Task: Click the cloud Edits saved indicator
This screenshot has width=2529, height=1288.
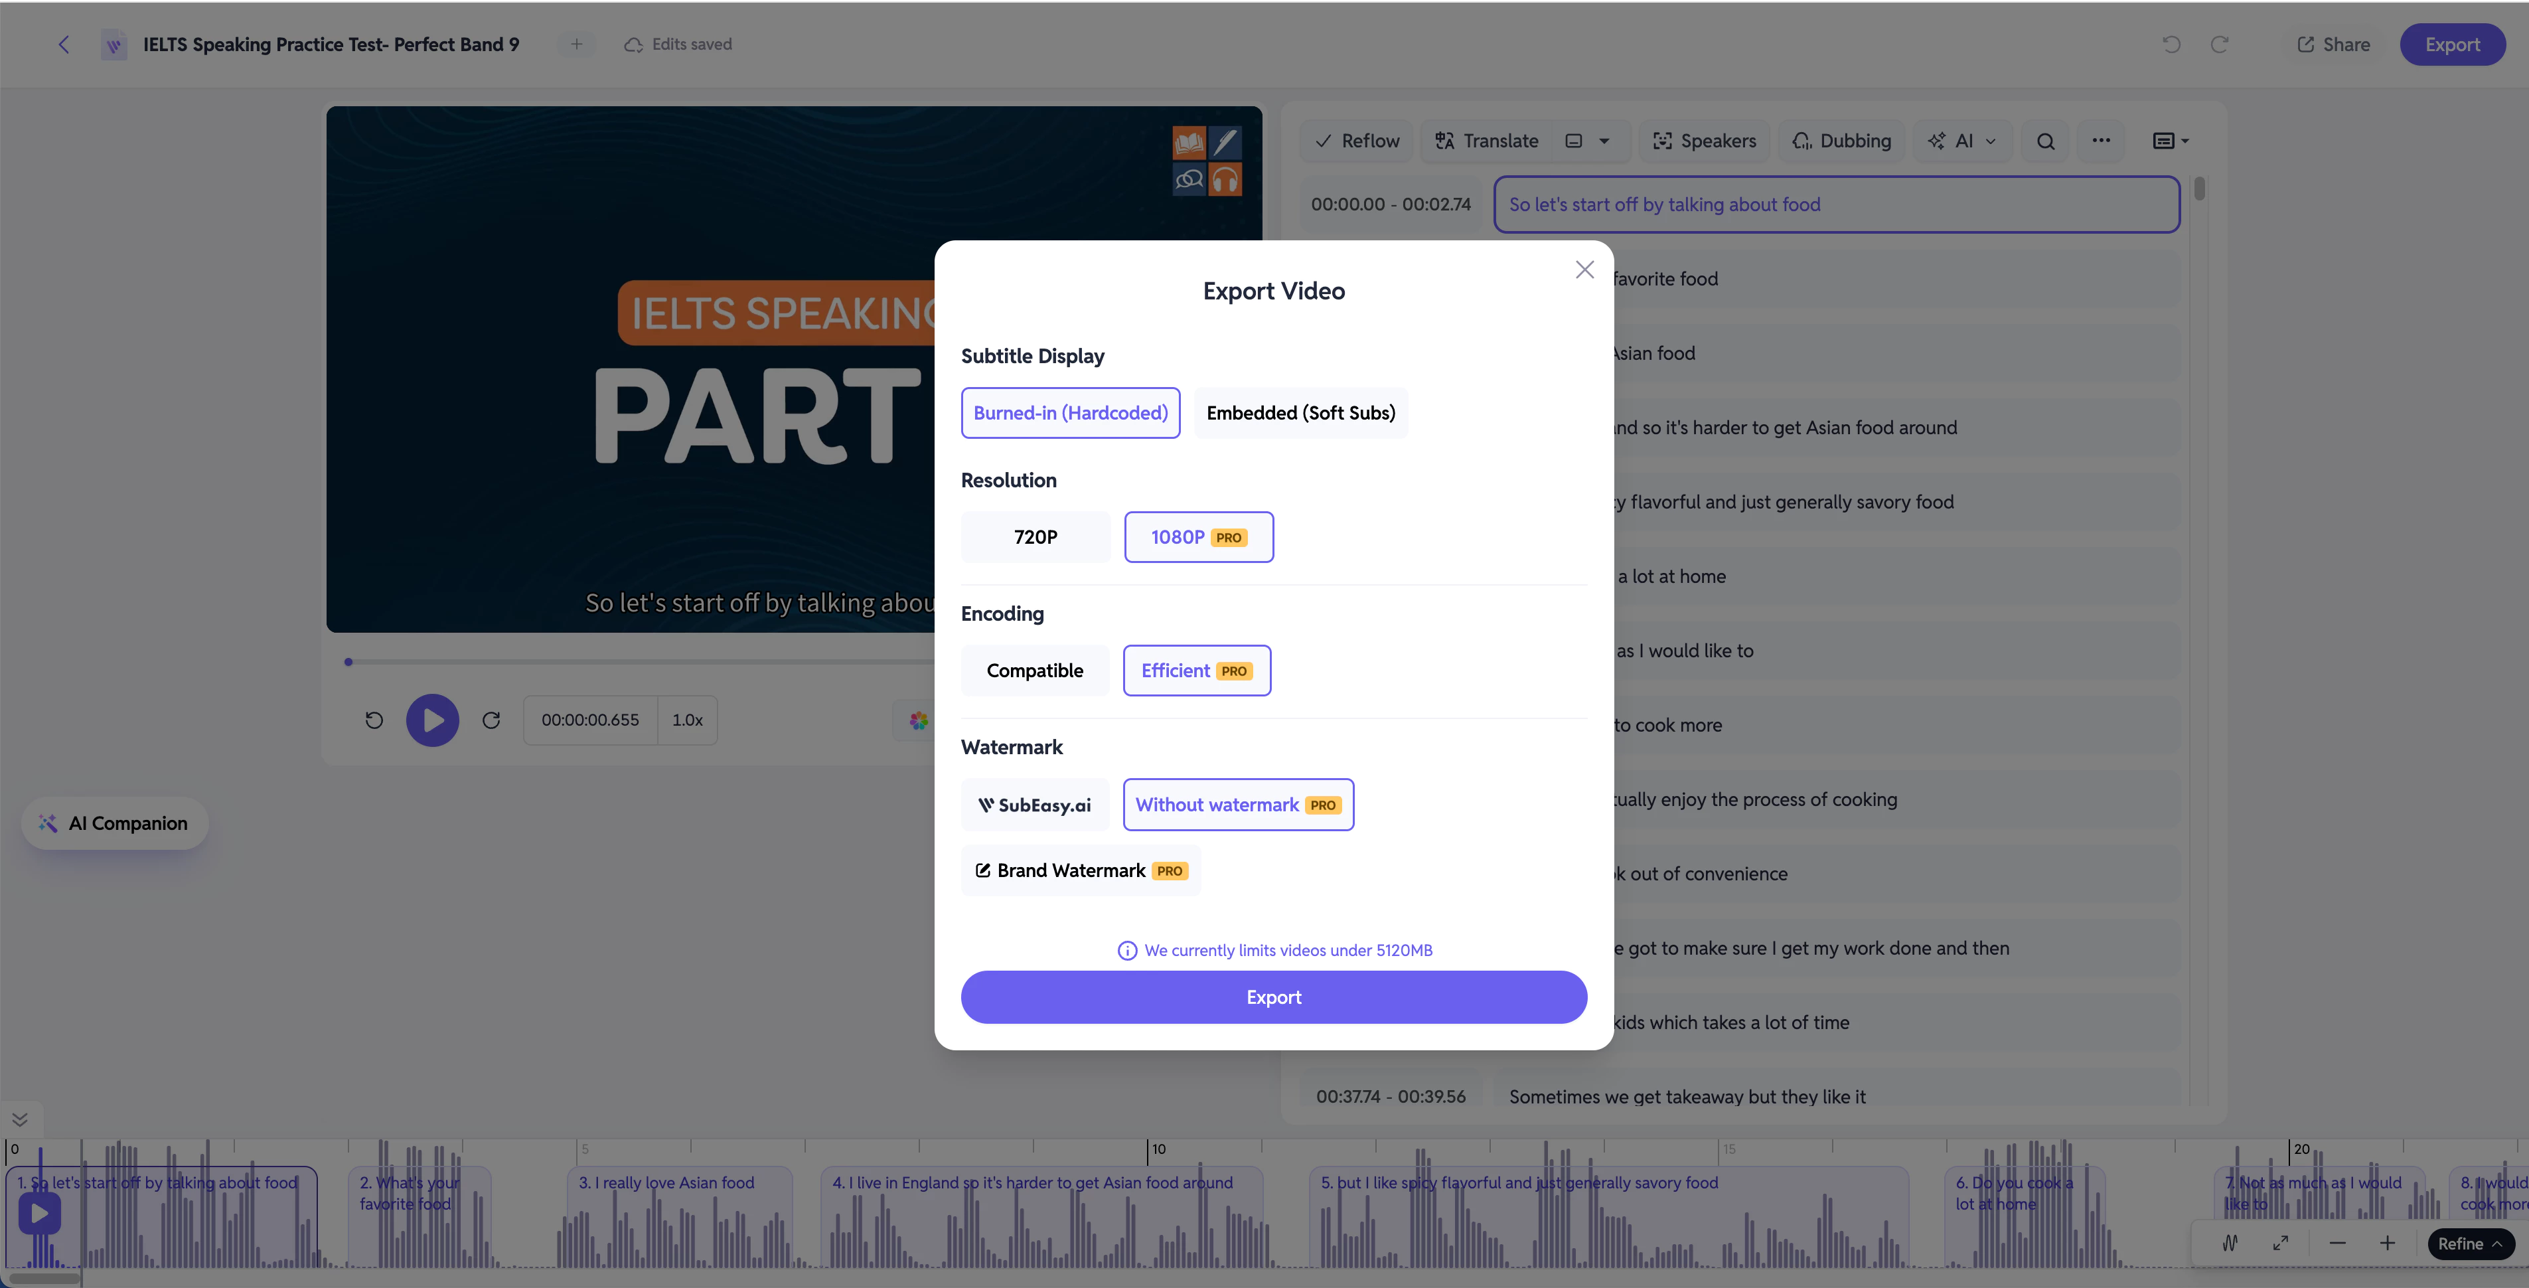Action: [x=678, y=44]
